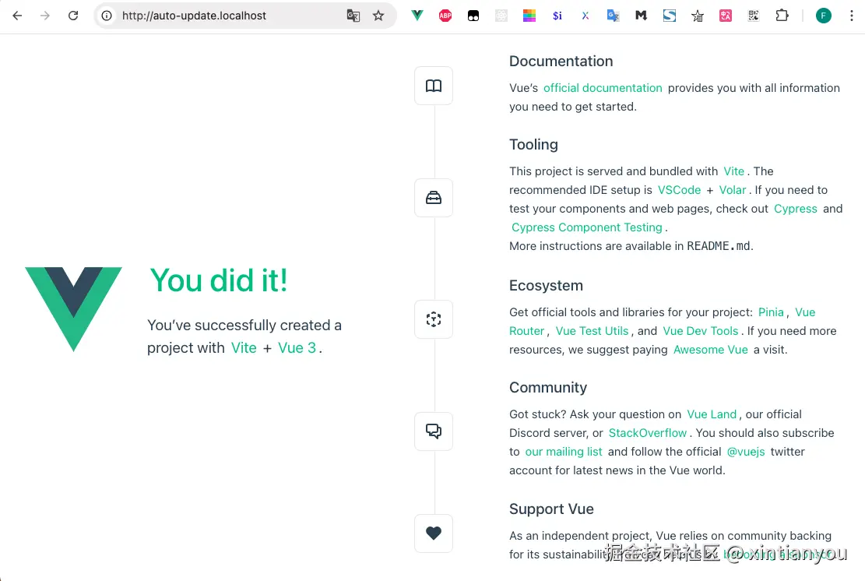Image resolution: width=865 pixels, height=581 pixels.
Task: Open the Pinia link
Action: click(x=771, y=312)
